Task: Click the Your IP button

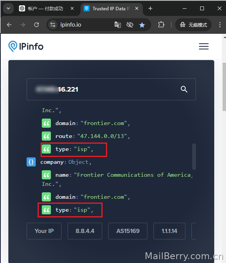Action: [44, 231]
